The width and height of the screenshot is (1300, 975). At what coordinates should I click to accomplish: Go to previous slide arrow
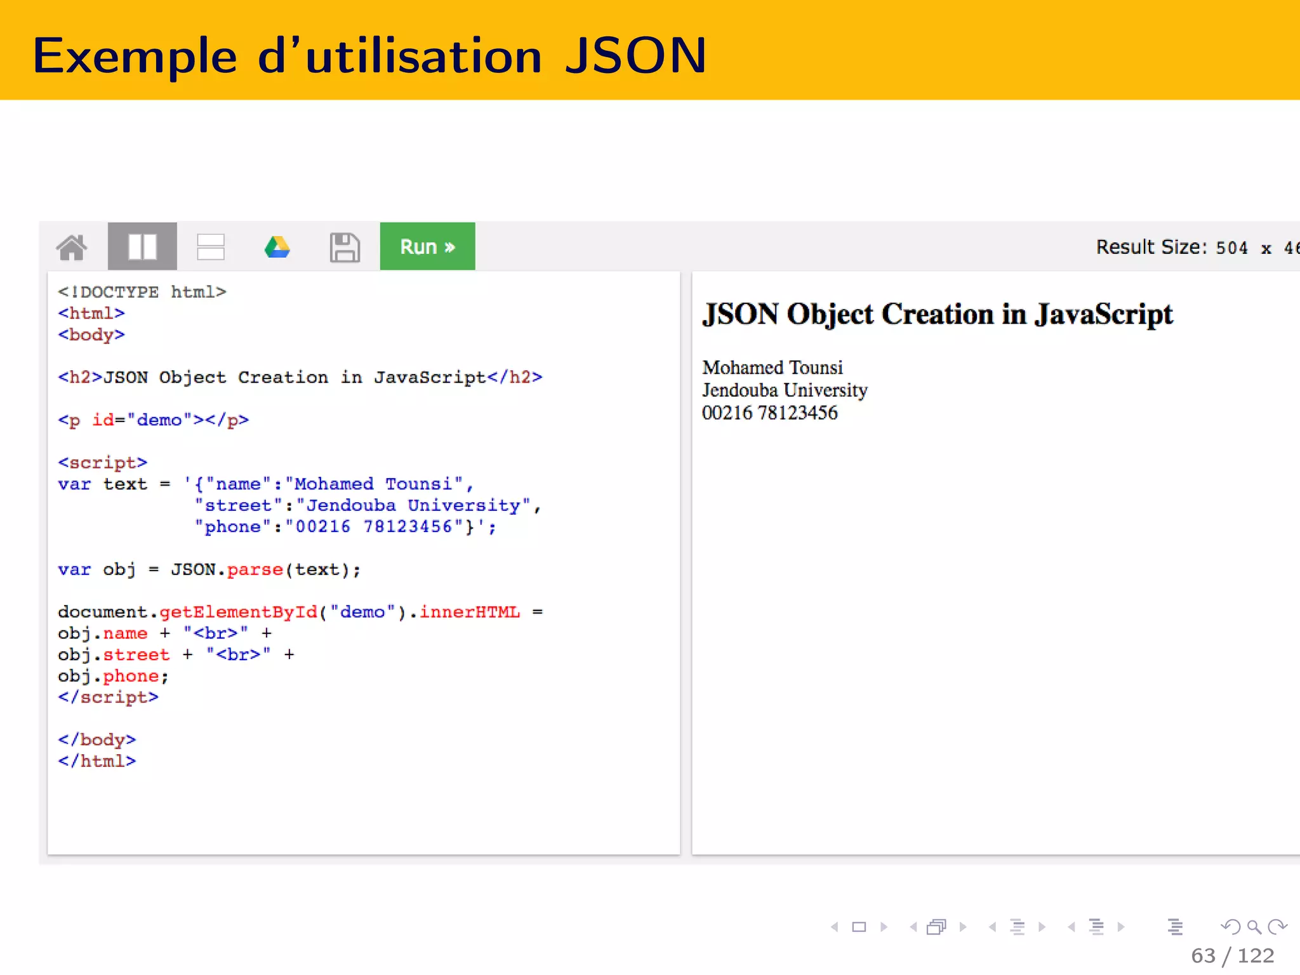tap(835, 927)
